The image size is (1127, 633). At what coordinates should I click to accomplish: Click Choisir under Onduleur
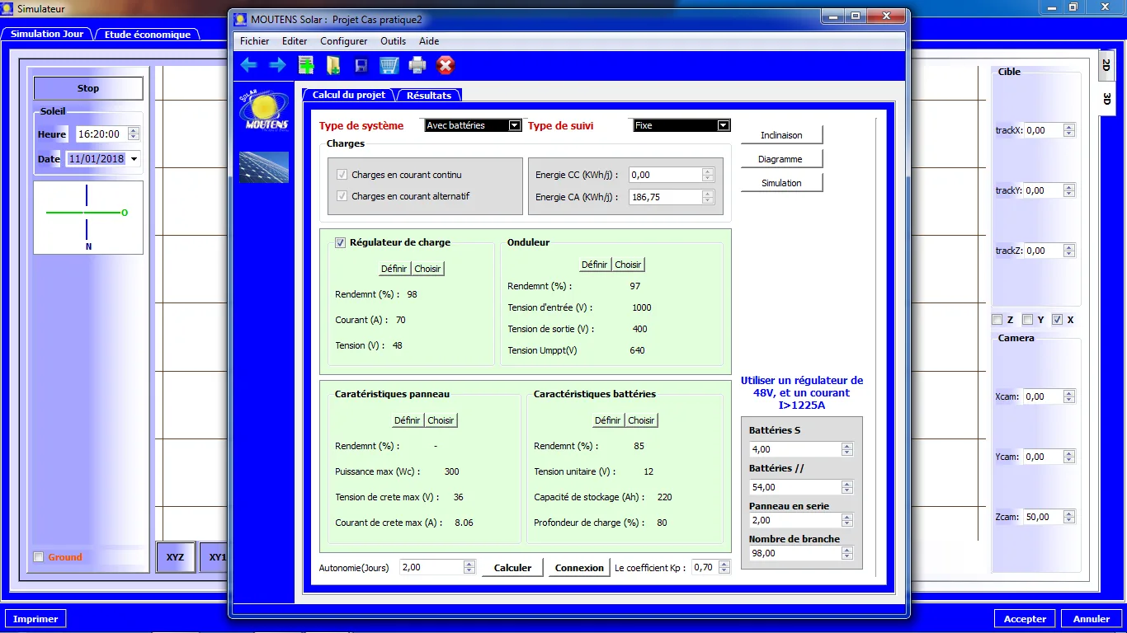click(x=628, y=265)
